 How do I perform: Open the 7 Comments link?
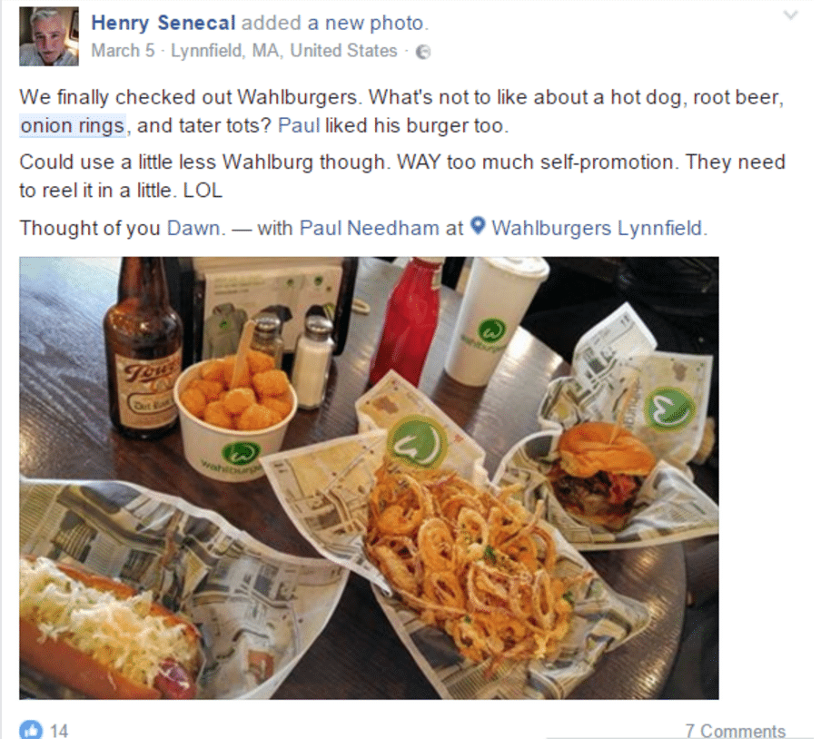[x=736, y=731]
